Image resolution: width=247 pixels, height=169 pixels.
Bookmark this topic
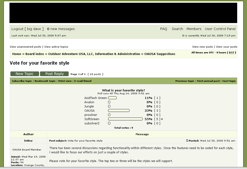click(x=45, y=81)
